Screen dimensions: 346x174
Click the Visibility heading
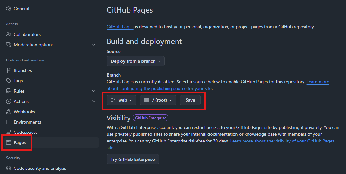119,118
